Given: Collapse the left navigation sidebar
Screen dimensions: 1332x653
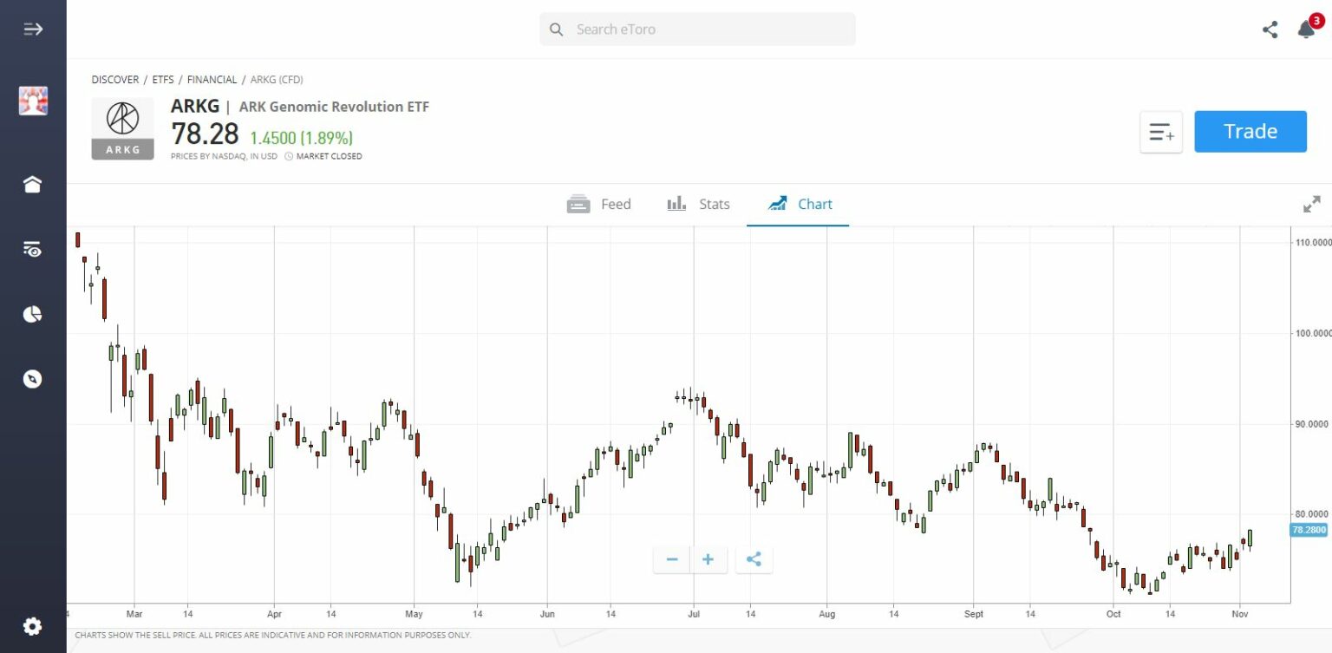Looking at the screenshot, I should pos(32,29).
